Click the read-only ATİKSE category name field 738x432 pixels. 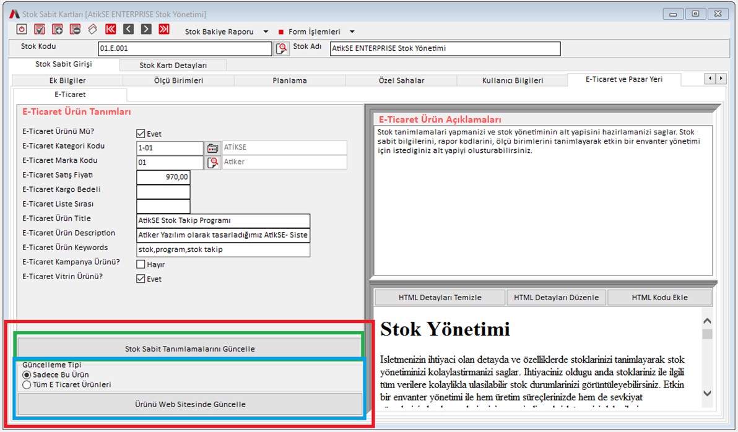(284, 148)
